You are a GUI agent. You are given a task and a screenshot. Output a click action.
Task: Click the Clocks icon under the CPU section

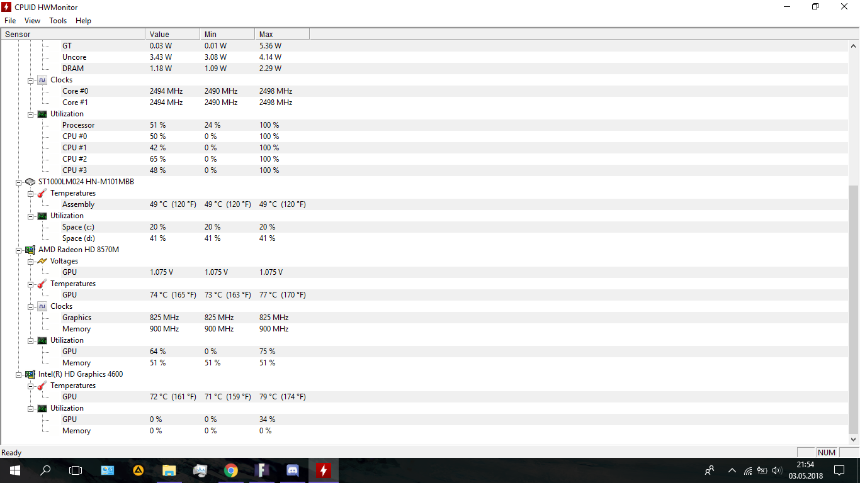click(42, 80)
